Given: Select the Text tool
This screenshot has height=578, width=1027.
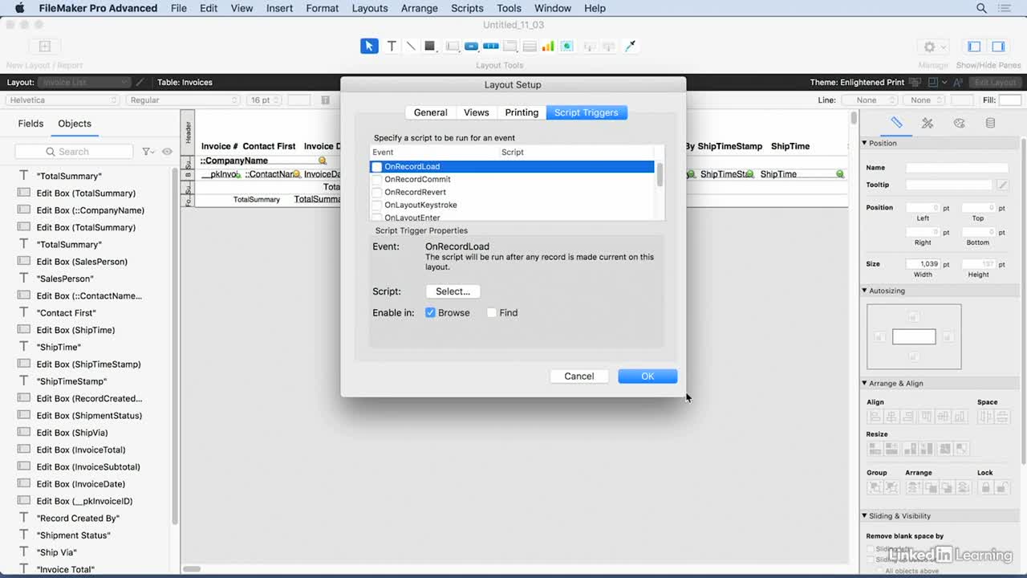Looking at the screenshot, I should (392, 46).
